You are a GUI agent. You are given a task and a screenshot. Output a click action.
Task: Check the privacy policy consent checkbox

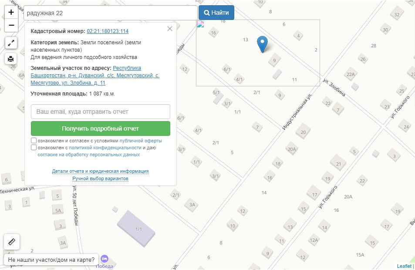tap(34, 148)
